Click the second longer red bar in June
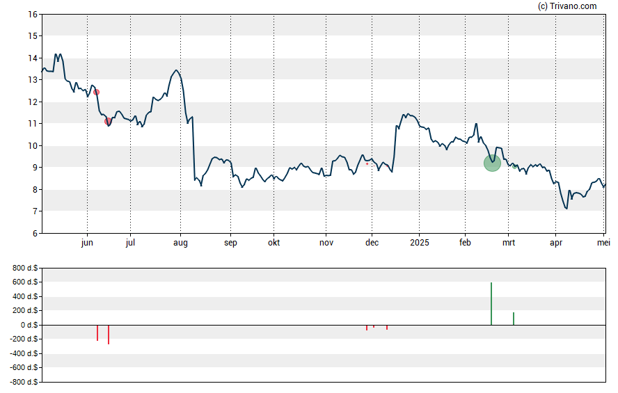The height and width of the screenshot is (393, 618). (x=109, y=335)
